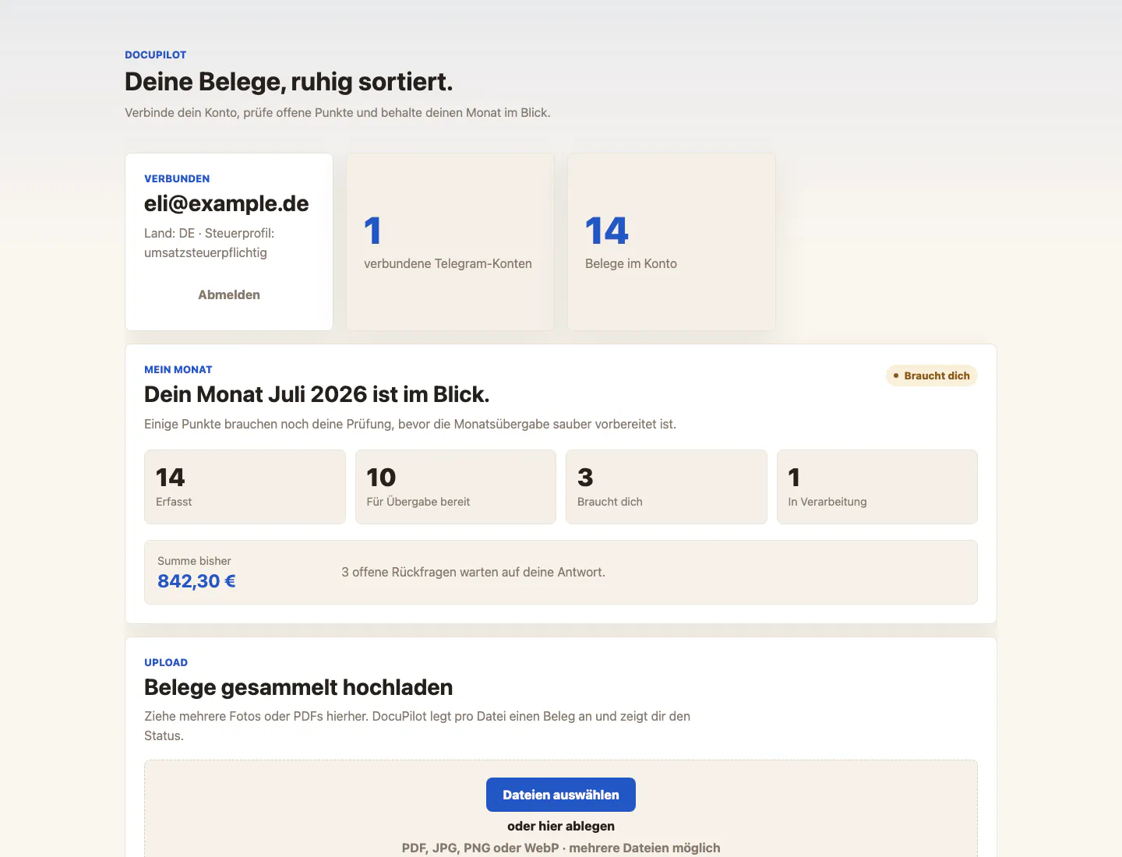Select the text Einige Punkte brauchen noch
This screenshot has width=1122, height=857.
coord(410,425)
